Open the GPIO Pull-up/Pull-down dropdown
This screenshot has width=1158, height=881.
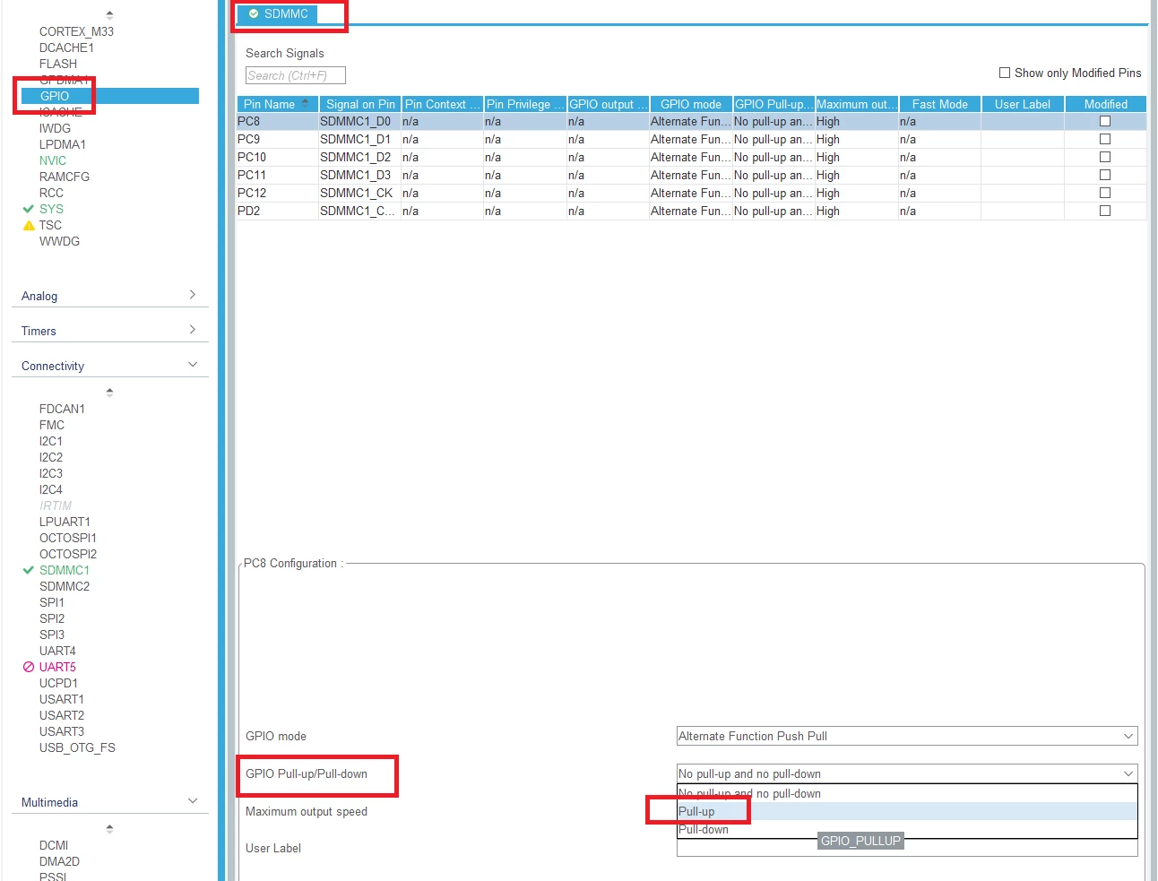pos(907,773)
